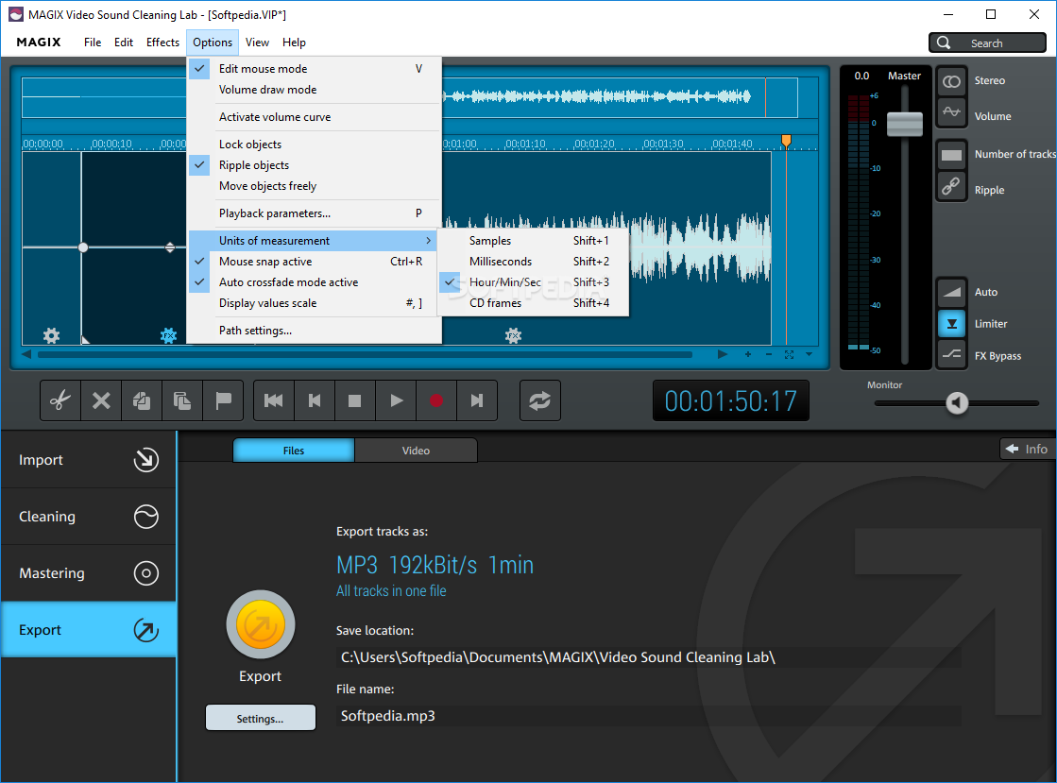Click the Monitor speaker knob
Viewport: 1057px width, 783px height.
click(x=957, y=403)
